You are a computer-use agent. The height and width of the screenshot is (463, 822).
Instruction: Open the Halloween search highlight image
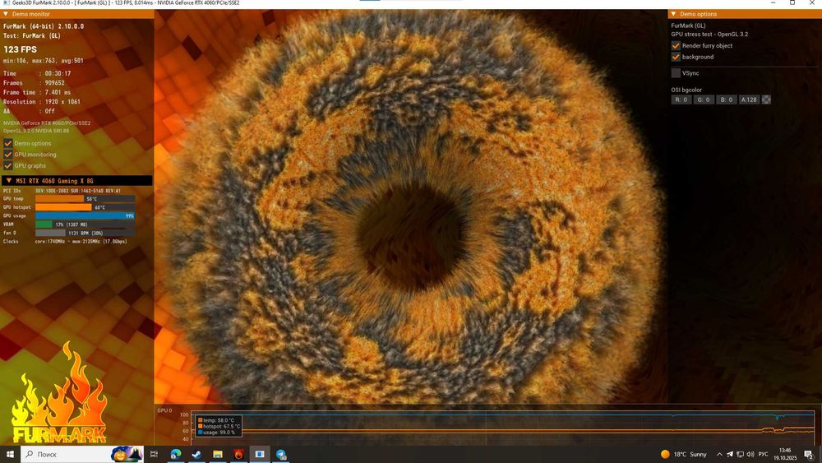click(127, 454)
